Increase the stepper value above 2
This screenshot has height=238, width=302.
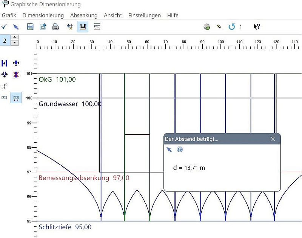[14, 37]
